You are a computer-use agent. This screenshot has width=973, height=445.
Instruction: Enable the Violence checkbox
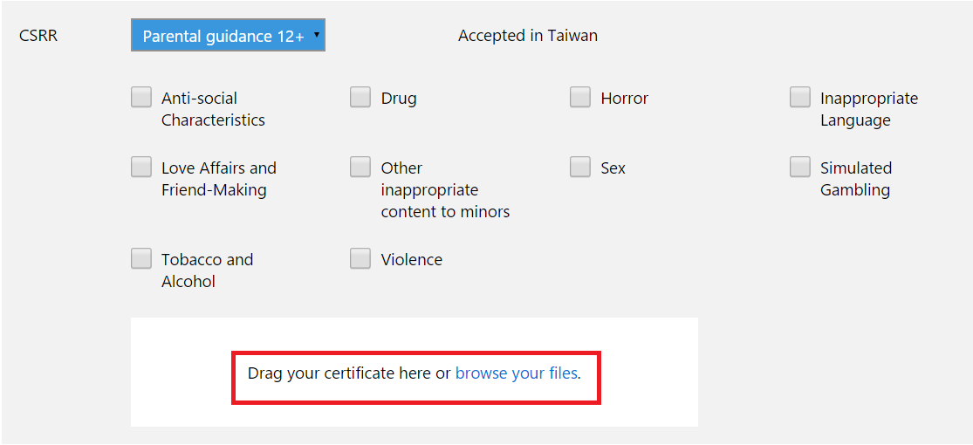(360, 259)
